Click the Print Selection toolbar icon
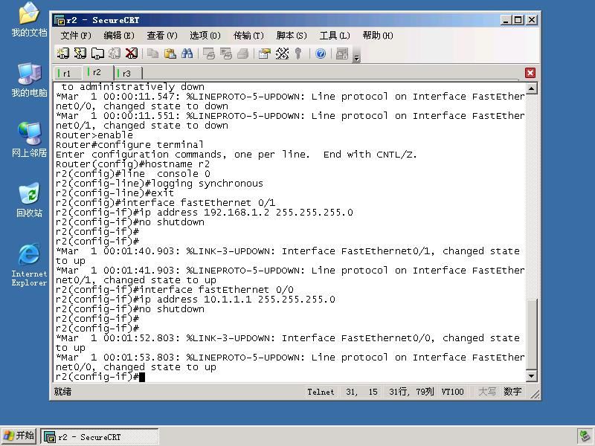 (226, 54)
